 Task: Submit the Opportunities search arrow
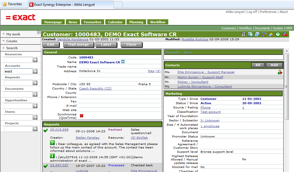pos(35,106)
